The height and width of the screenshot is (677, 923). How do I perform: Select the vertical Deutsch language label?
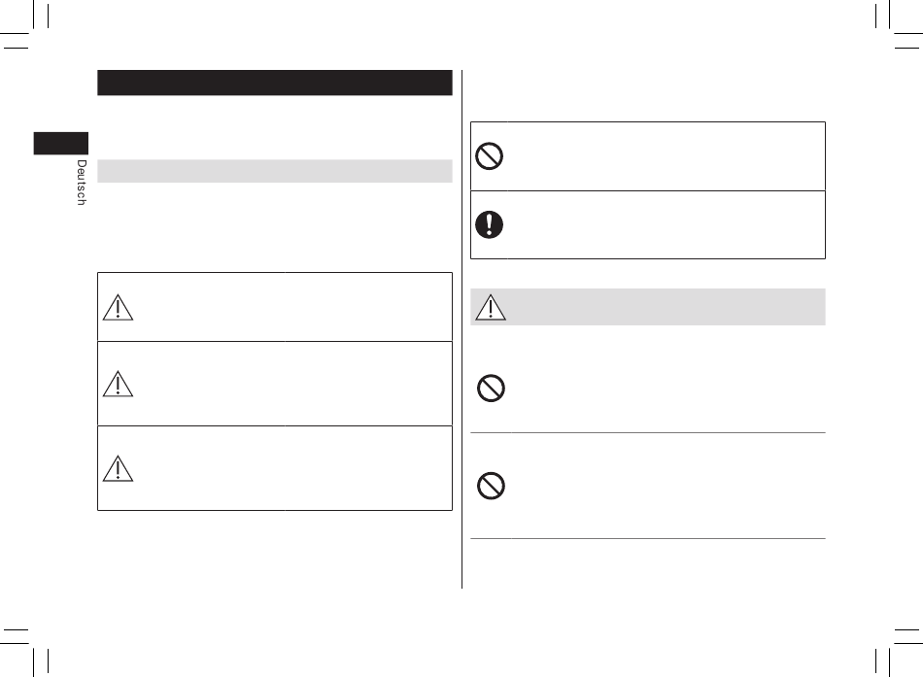point(82,182)
